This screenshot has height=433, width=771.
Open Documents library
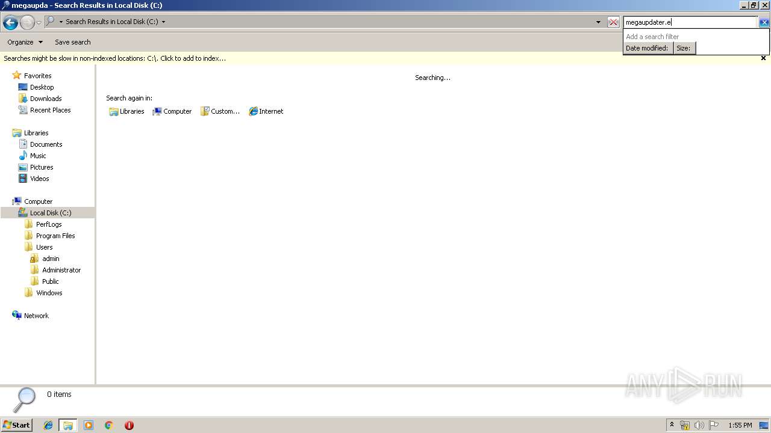(46, 144)
